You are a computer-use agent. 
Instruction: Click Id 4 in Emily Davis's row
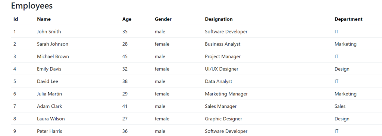click(x=15, y=69)
